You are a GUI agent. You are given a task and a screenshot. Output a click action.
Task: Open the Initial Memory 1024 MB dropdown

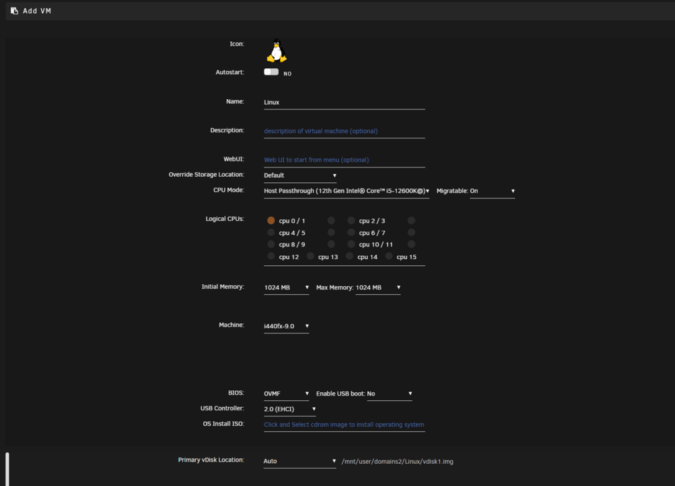tap(286, 288)
